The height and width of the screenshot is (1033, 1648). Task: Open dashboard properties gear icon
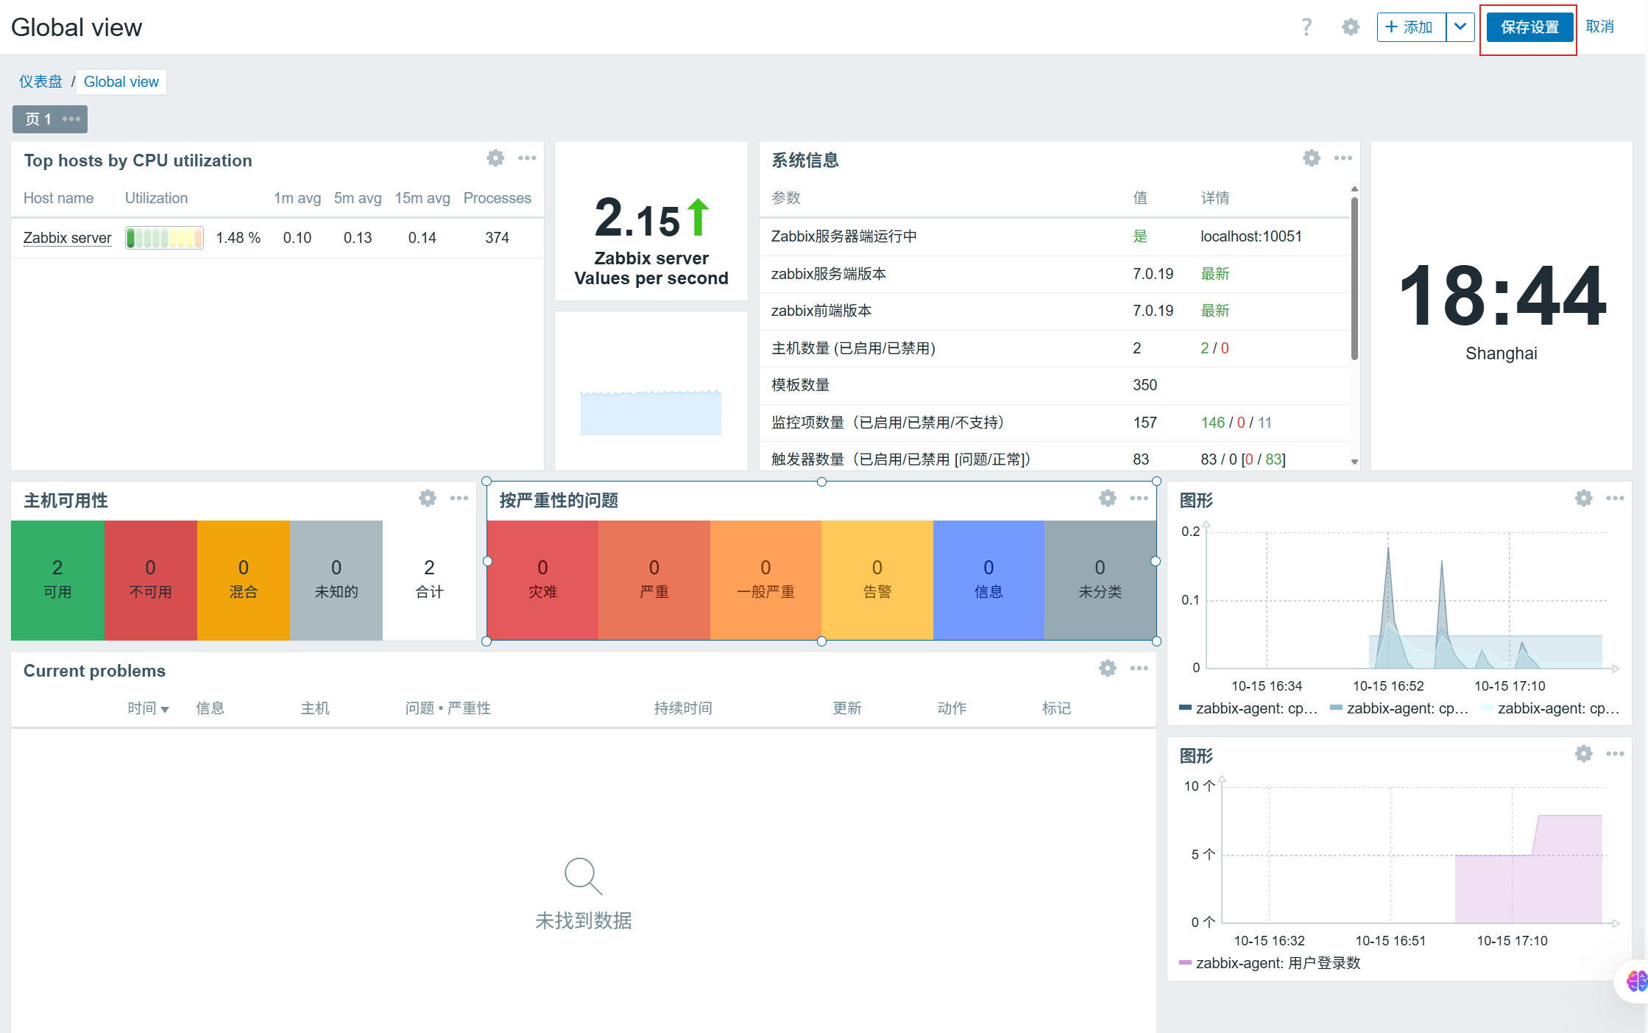[x=1350, y=27]
